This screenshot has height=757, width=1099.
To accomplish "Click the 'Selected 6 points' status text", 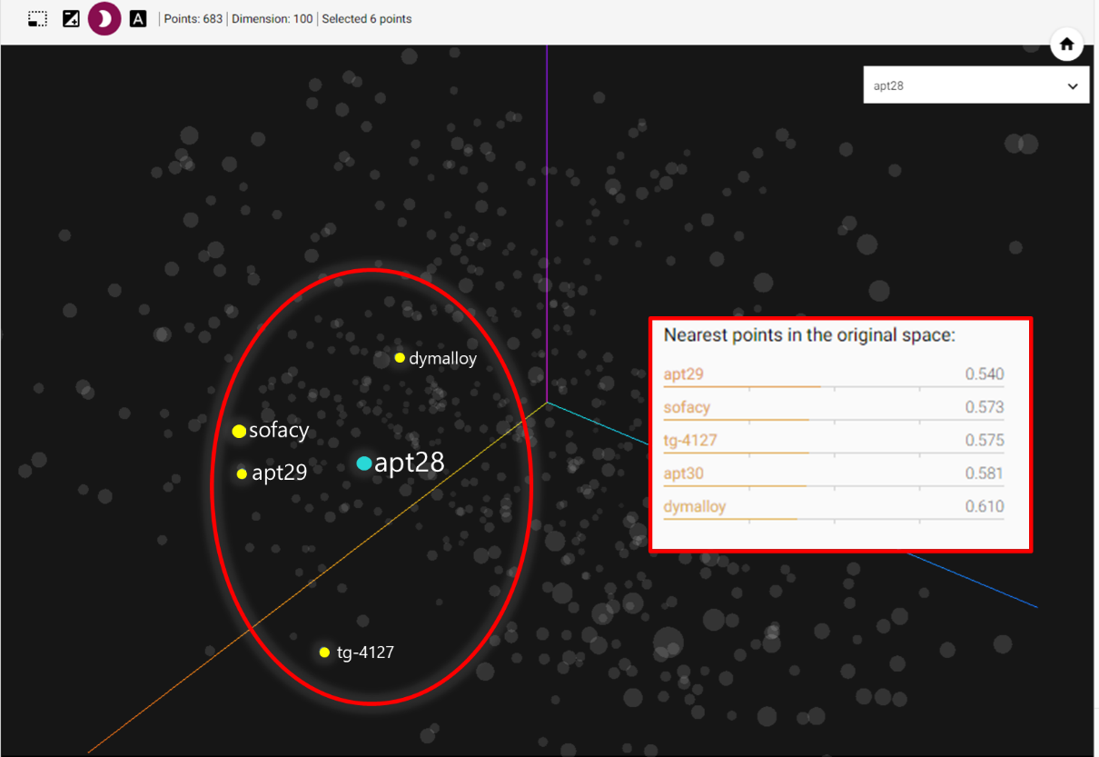I will tap(367, 19).
